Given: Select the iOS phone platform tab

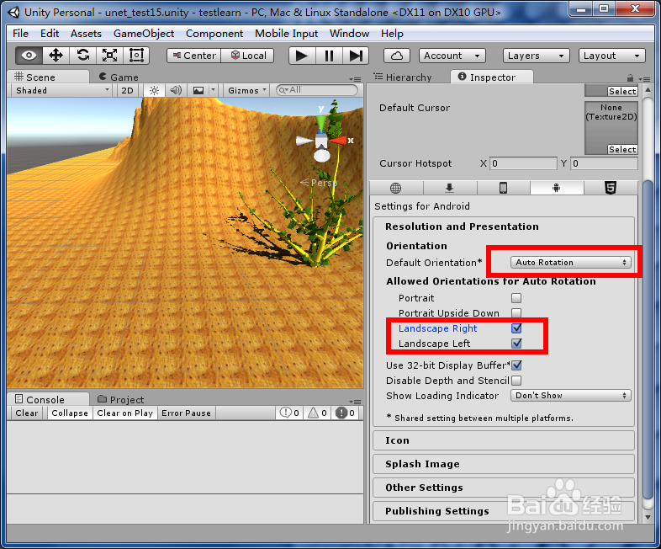Looking at the screenshot, I should click(x=504, y=188).
